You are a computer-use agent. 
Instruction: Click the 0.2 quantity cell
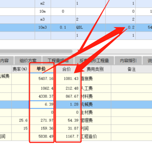pos(120,28)
